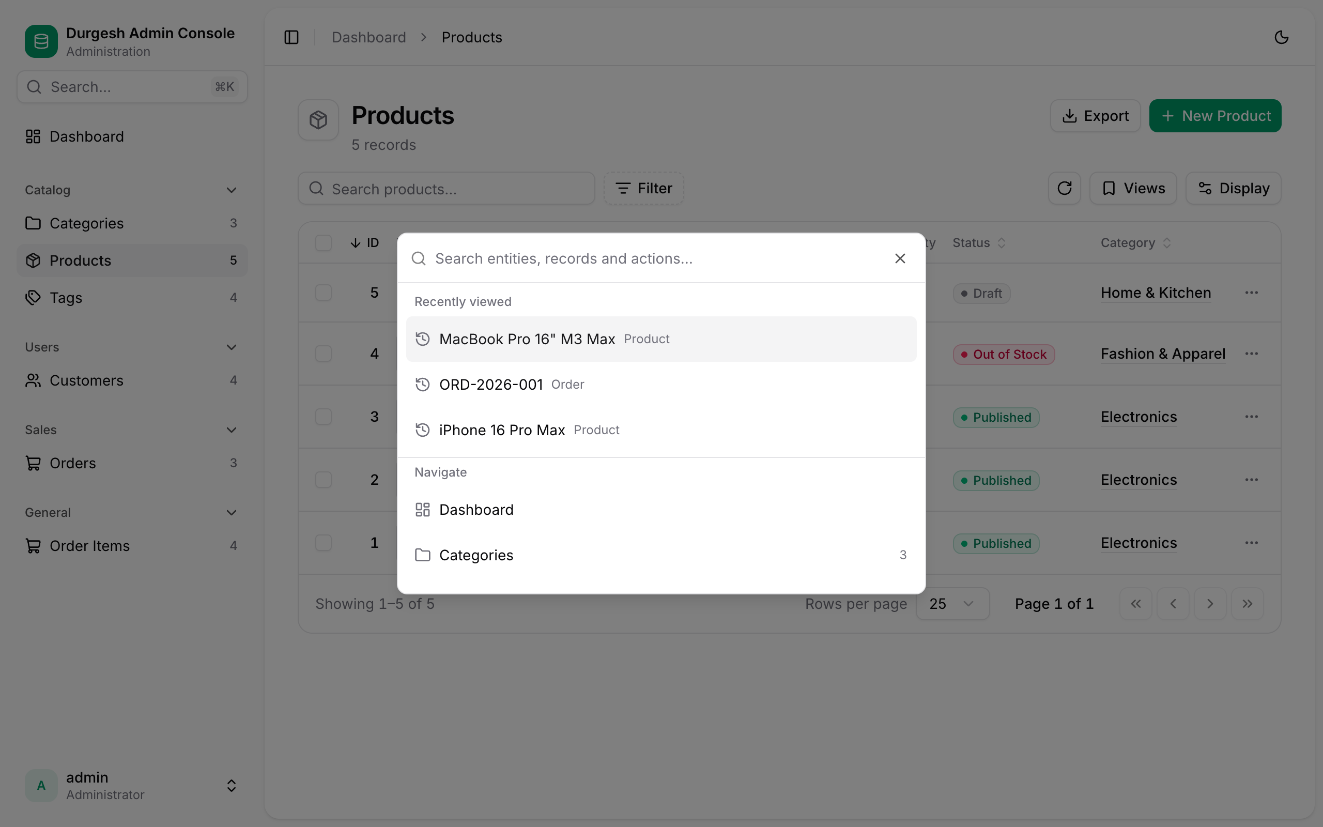The height and width of the screenshot is (827, 1323).
Task: Open row actions for product ID 1
Action: [x=1251, y=543]
